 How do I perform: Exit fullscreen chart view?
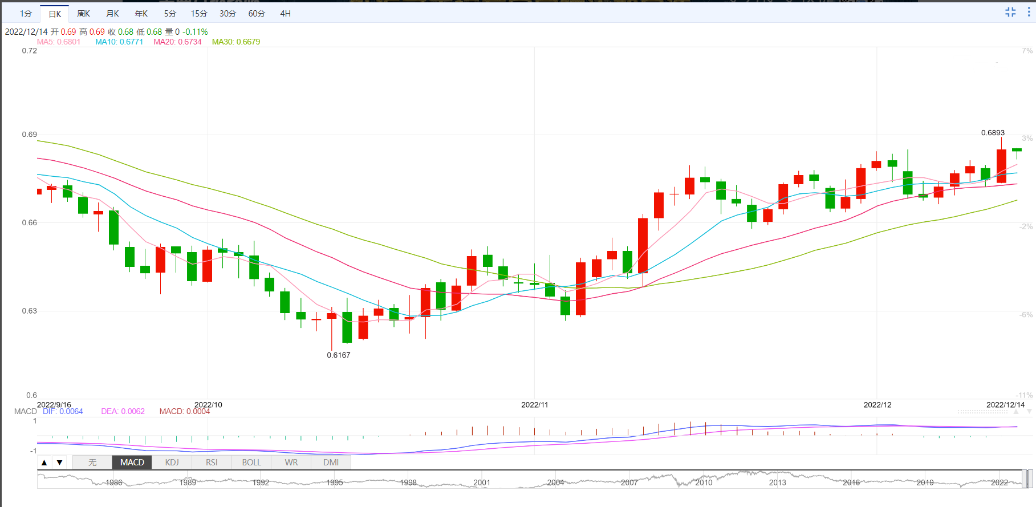click(x=1010, y=13)
